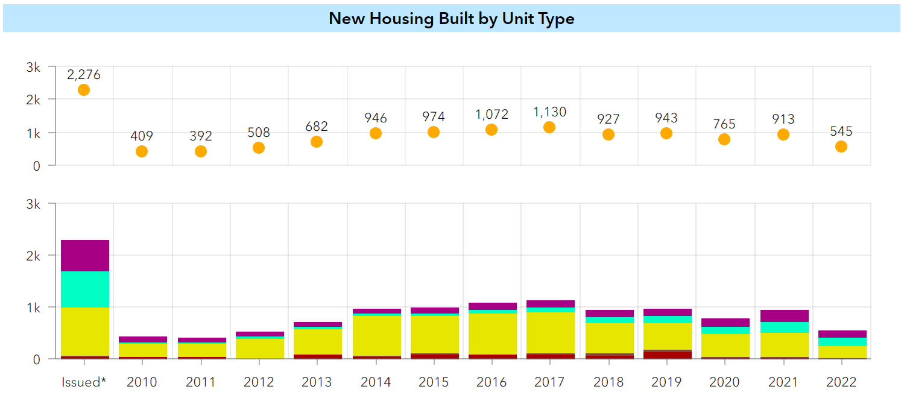Click the 2015 year label
The width and height of the screenshot is (907, 404).
point(434,382)
